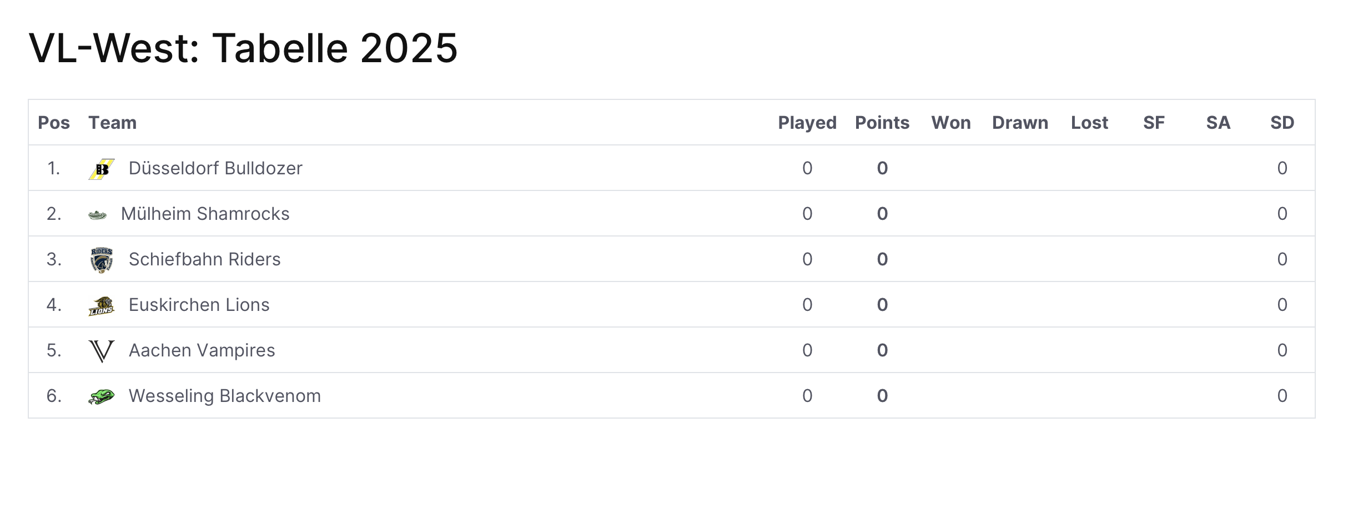
Task: Click the Drawn column header
Action: click(x=1020, y=123)
